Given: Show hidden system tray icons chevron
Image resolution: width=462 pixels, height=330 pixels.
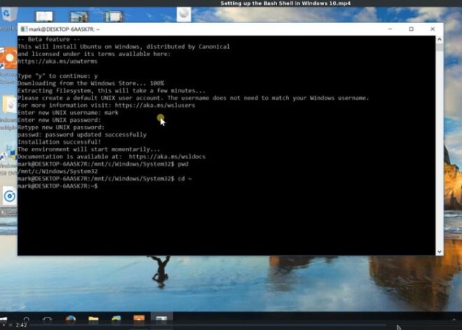Looking at the screenshot, I should coord(454,319).
